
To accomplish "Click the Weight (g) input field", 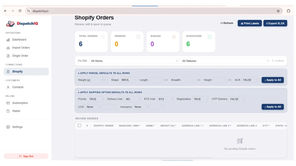I will pos(100,80).
